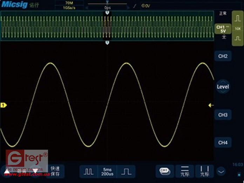
Task: Click the rising edge trigger icon
Action: pos(134,6)
